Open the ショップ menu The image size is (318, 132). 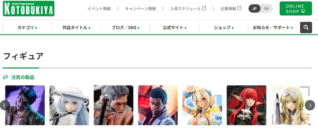(x=224, y=28)
